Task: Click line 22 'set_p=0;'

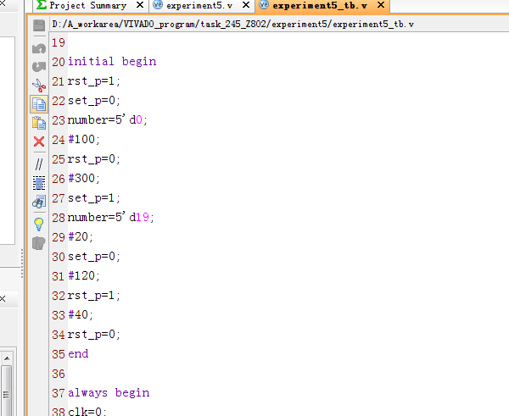Action: pyautogui.click(x=94, y=101)
